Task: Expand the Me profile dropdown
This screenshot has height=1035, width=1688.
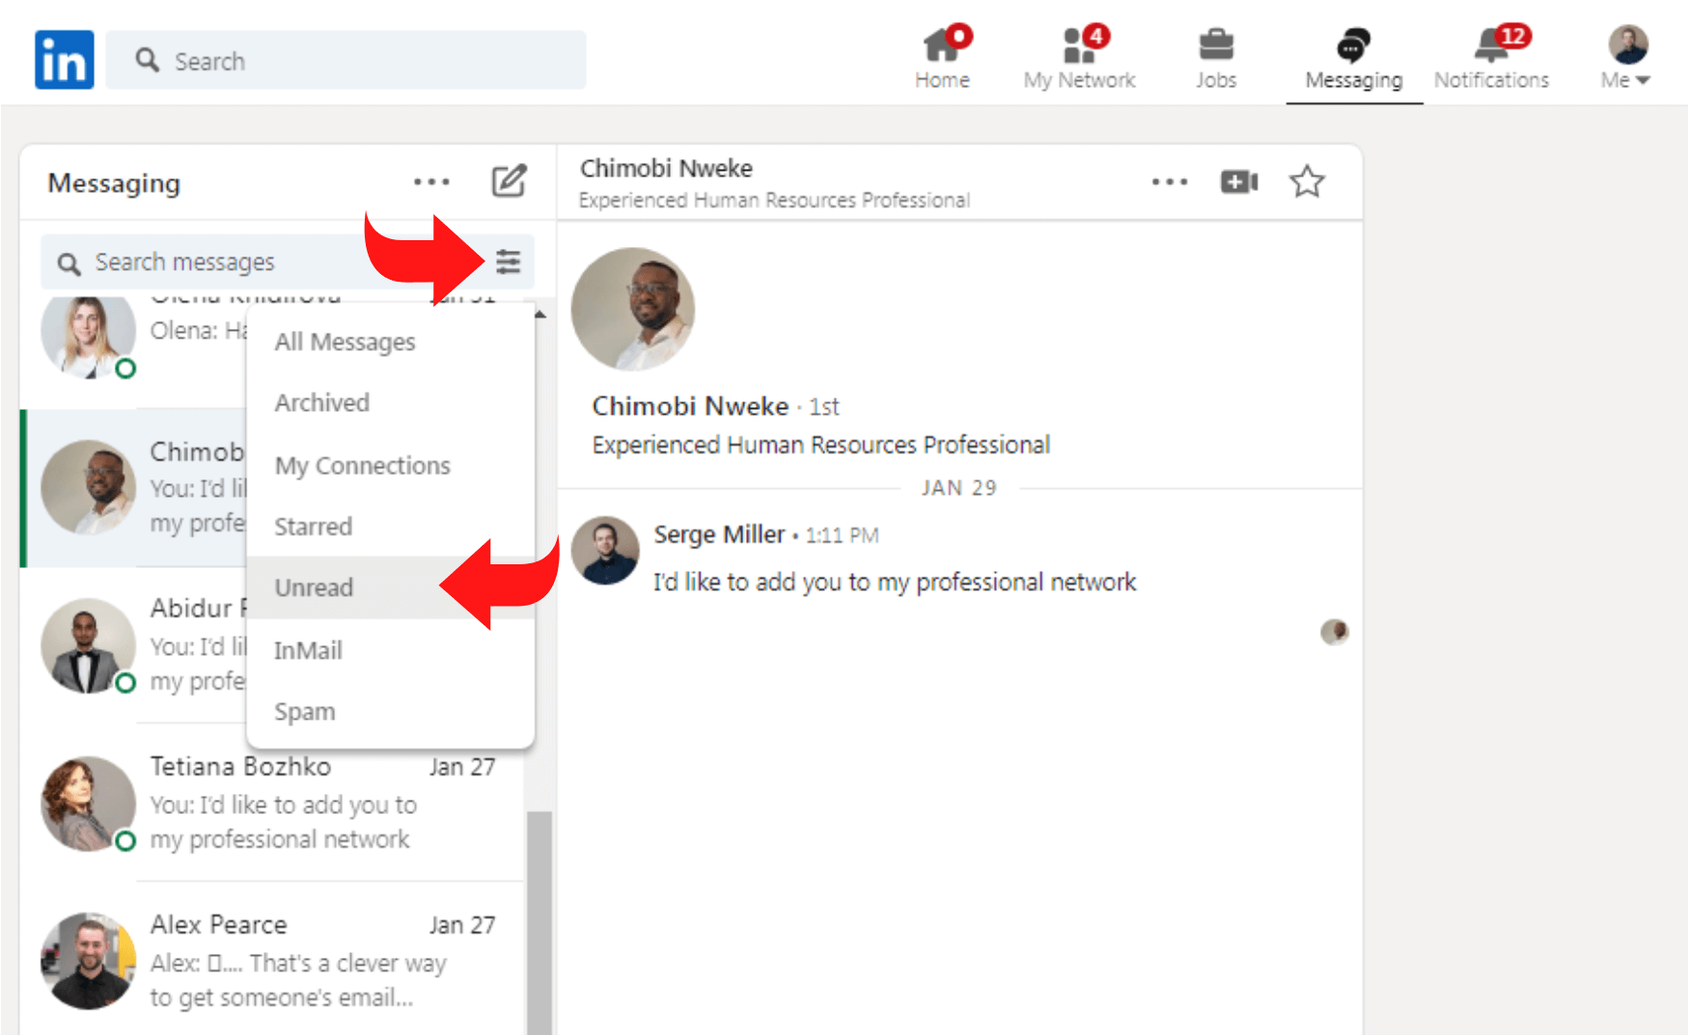Action: (1625, 58)
